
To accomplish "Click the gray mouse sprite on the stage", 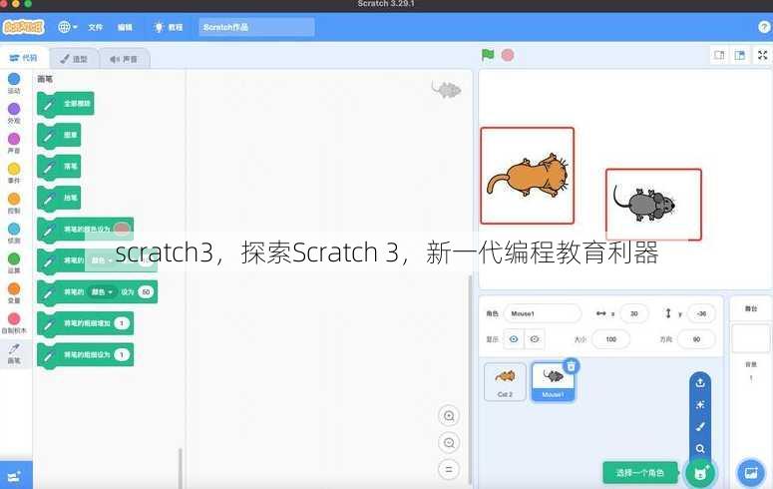I will point(644,204).
